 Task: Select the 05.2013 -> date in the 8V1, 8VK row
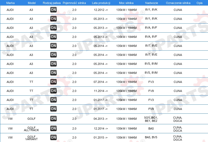(101, 19)
